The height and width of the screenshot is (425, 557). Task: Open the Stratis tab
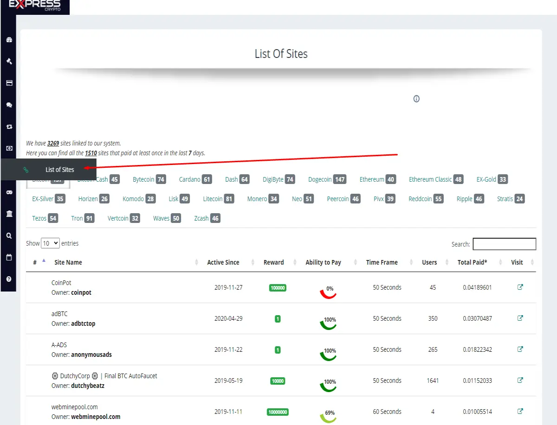(511, 199)
